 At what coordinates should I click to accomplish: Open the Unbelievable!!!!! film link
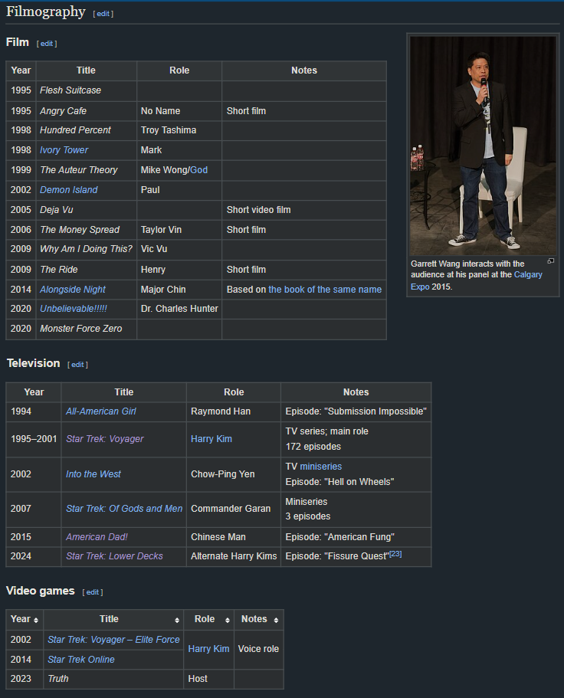coord(74,309)
